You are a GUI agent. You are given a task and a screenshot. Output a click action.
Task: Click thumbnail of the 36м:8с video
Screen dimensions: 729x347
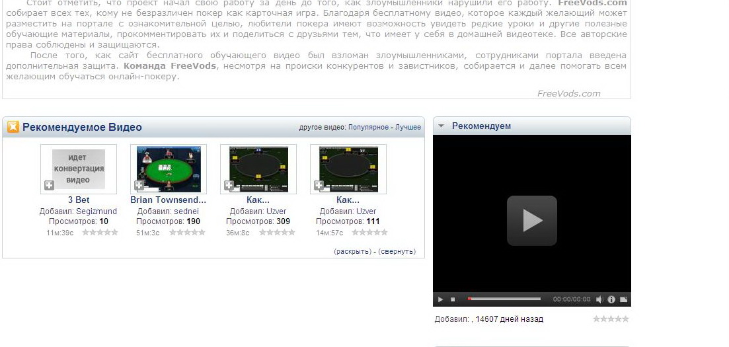tap(258, 169)
